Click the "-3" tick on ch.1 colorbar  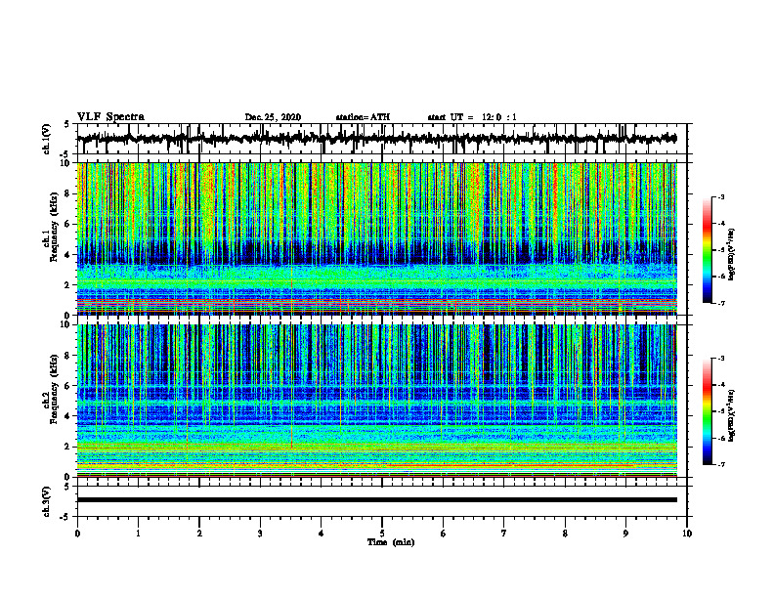721,197
